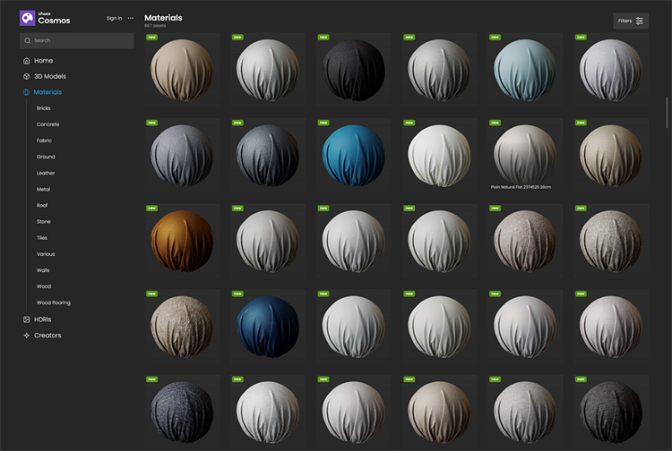Select Concrete material category
The image size is (672, 451).
point(48,124)
